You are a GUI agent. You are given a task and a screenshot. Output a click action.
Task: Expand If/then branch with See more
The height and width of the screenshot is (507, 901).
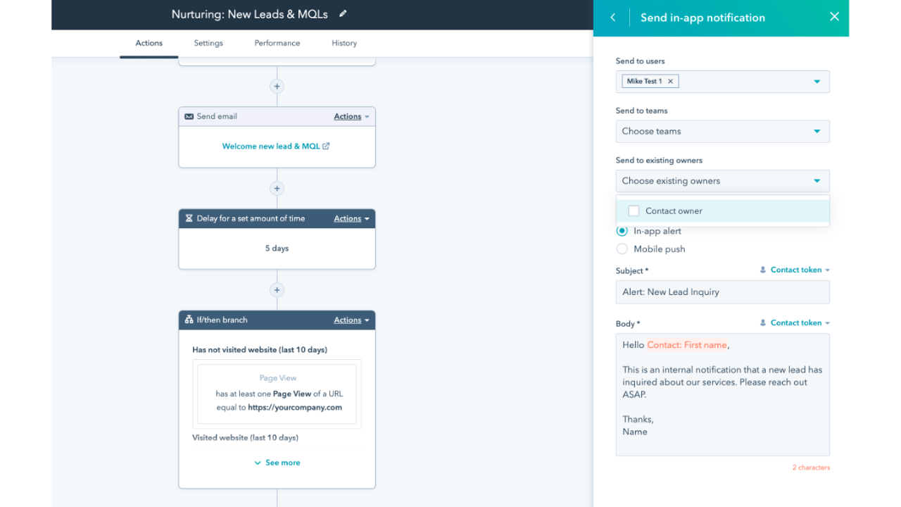[277, 463]
